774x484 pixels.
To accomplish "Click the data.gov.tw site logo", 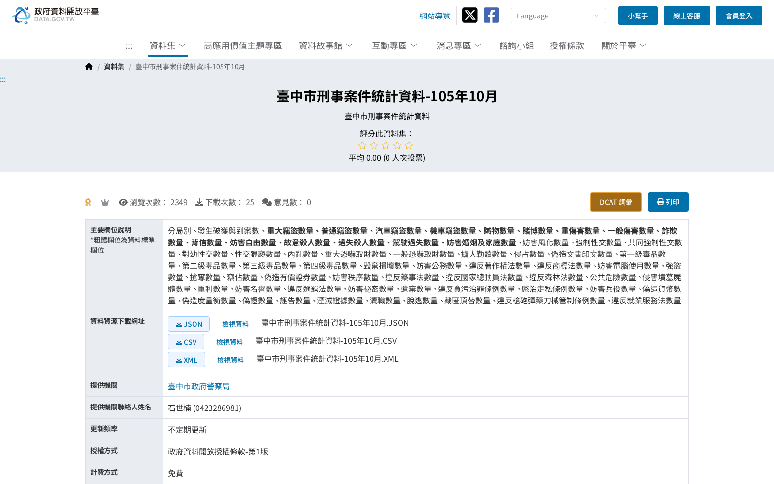I will 55,15.
